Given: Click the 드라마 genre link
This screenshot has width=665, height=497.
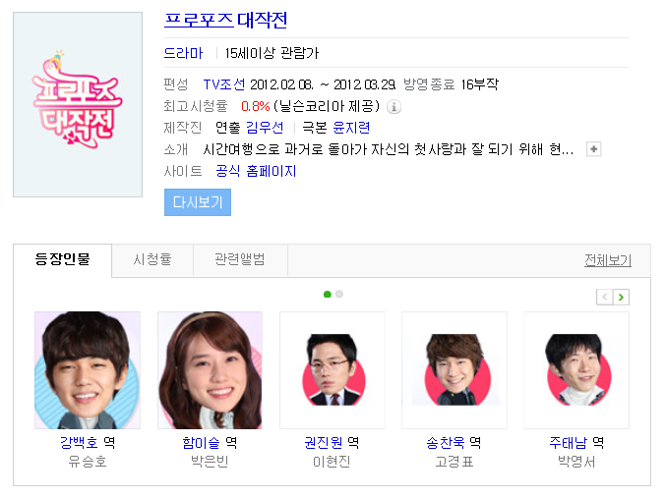Looking at the screenshot, I should (x=183, y=53).
